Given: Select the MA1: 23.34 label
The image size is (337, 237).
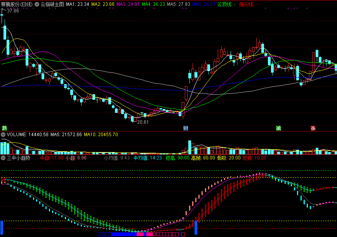Looking at the screenshot, I should click(x=77, y=4).
